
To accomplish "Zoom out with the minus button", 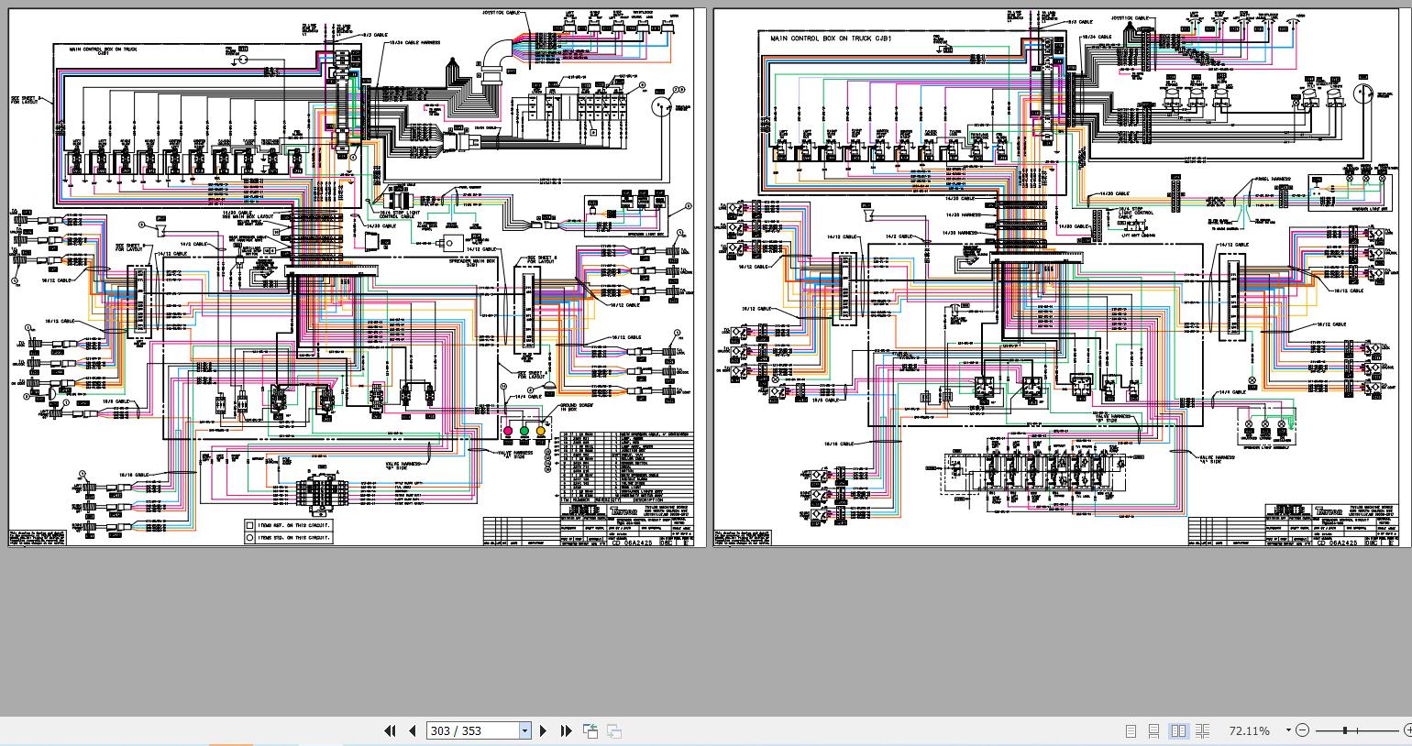I will 1303,730.
